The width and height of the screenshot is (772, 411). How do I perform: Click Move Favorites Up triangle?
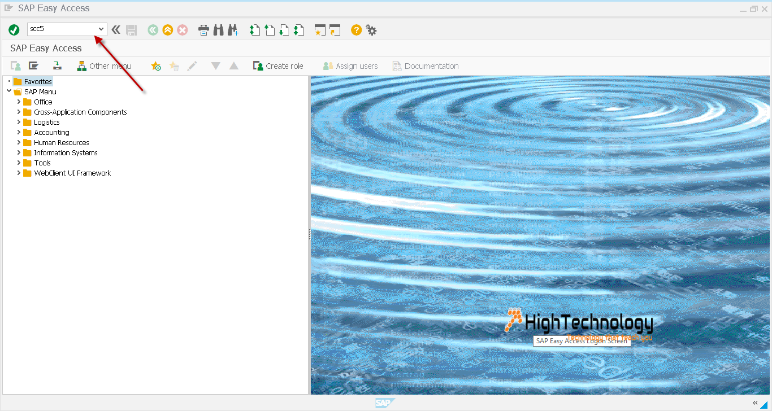(x=233, y=66)
